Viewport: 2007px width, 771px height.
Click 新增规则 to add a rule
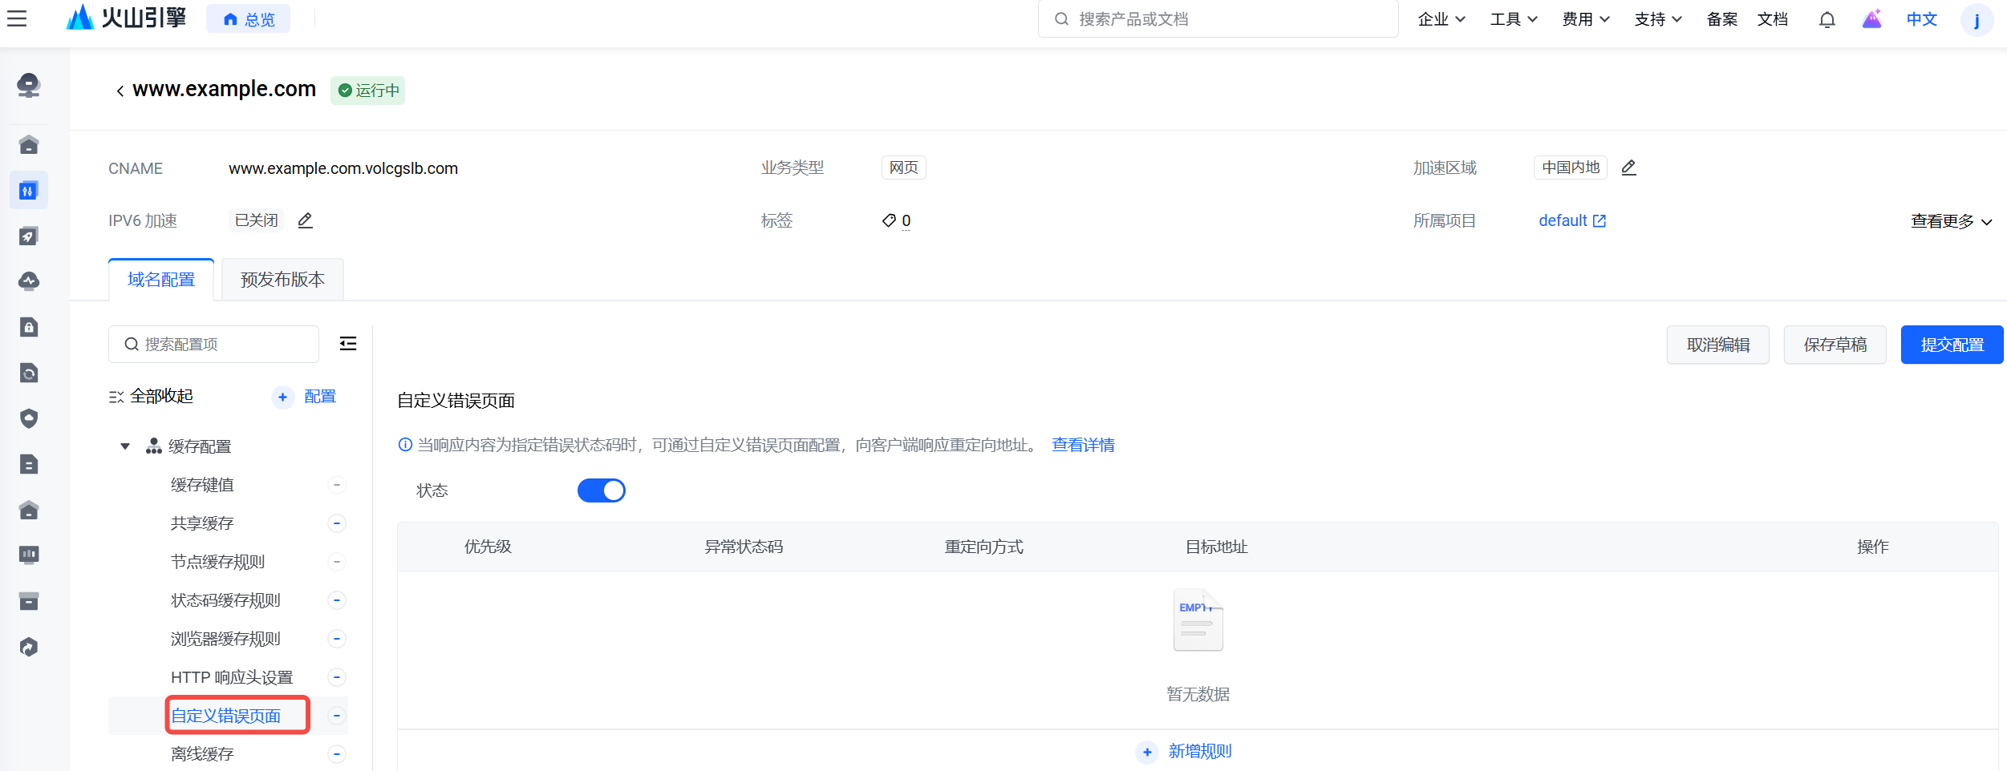(1198, 751)
